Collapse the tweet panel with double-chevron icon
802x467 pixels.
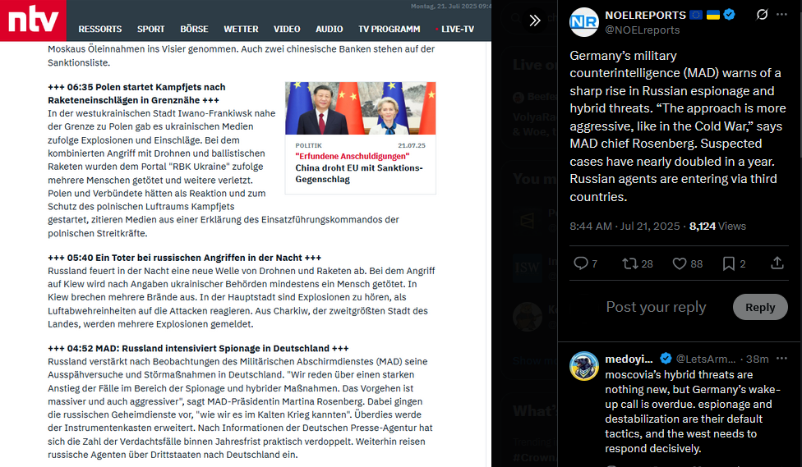[x=535, y=21]
